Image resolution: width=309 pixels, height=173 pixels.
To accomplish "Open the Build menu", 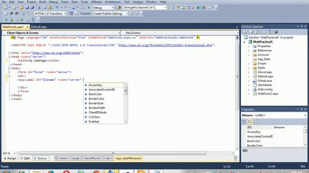I will (42, 2).
